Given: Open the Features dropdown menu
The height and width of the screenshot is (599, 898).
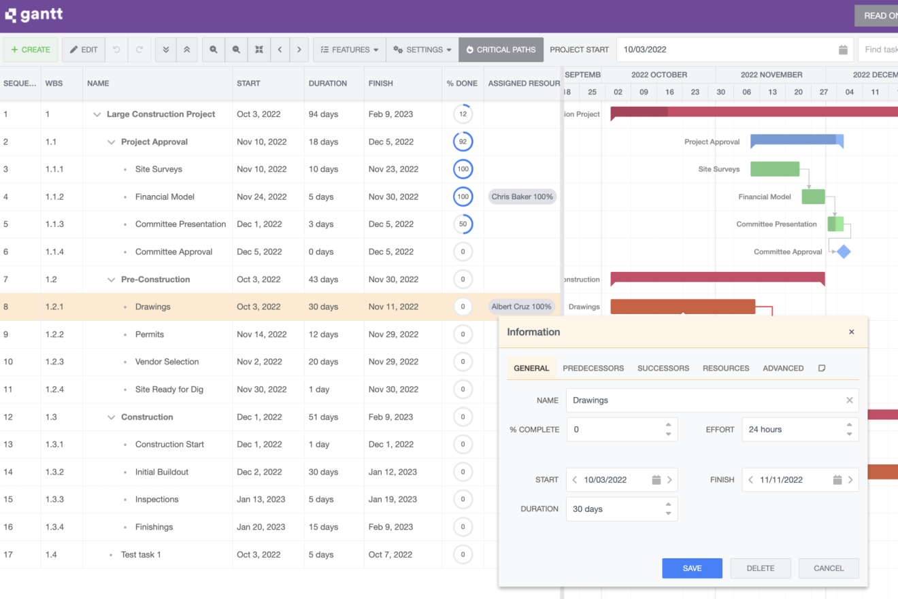Looking at the screenshot, I should 349,50.
